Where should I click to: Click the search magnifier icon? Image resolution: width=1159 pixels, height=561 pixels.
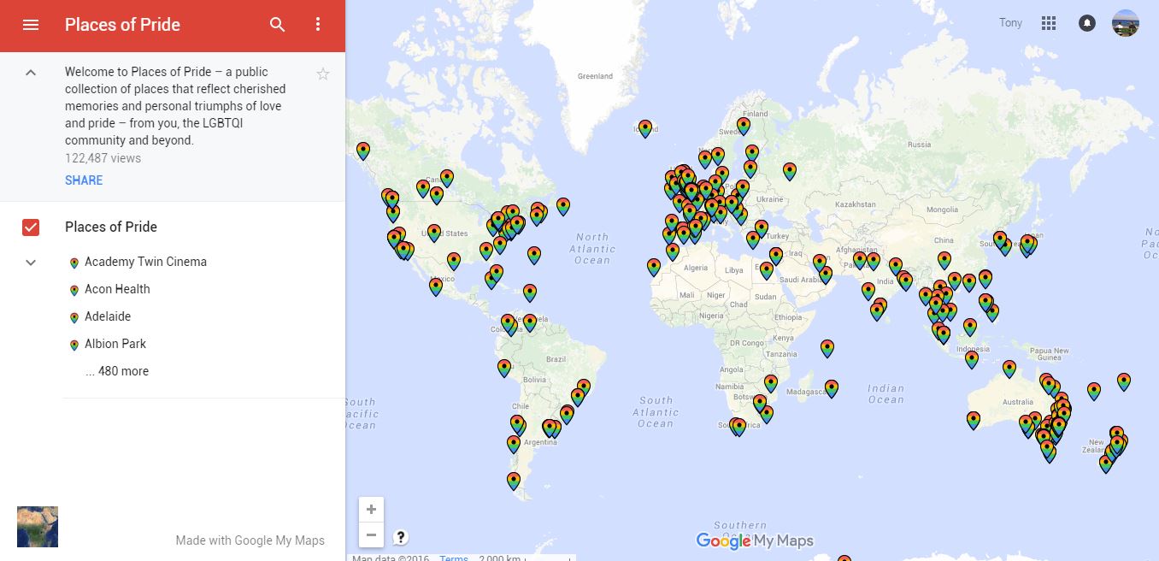coord(278,25)
